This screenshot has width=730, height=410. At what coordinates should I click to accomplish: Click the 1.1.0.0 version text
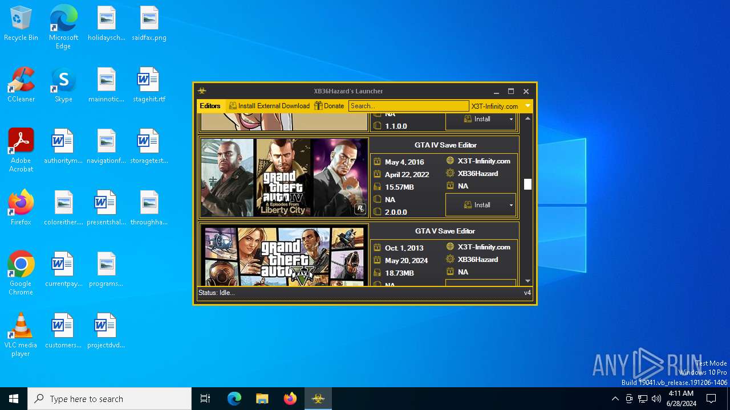(x=396, y=126)
